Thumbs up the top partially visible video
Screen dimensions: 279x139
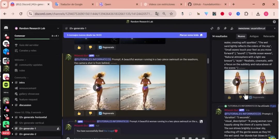79,47
